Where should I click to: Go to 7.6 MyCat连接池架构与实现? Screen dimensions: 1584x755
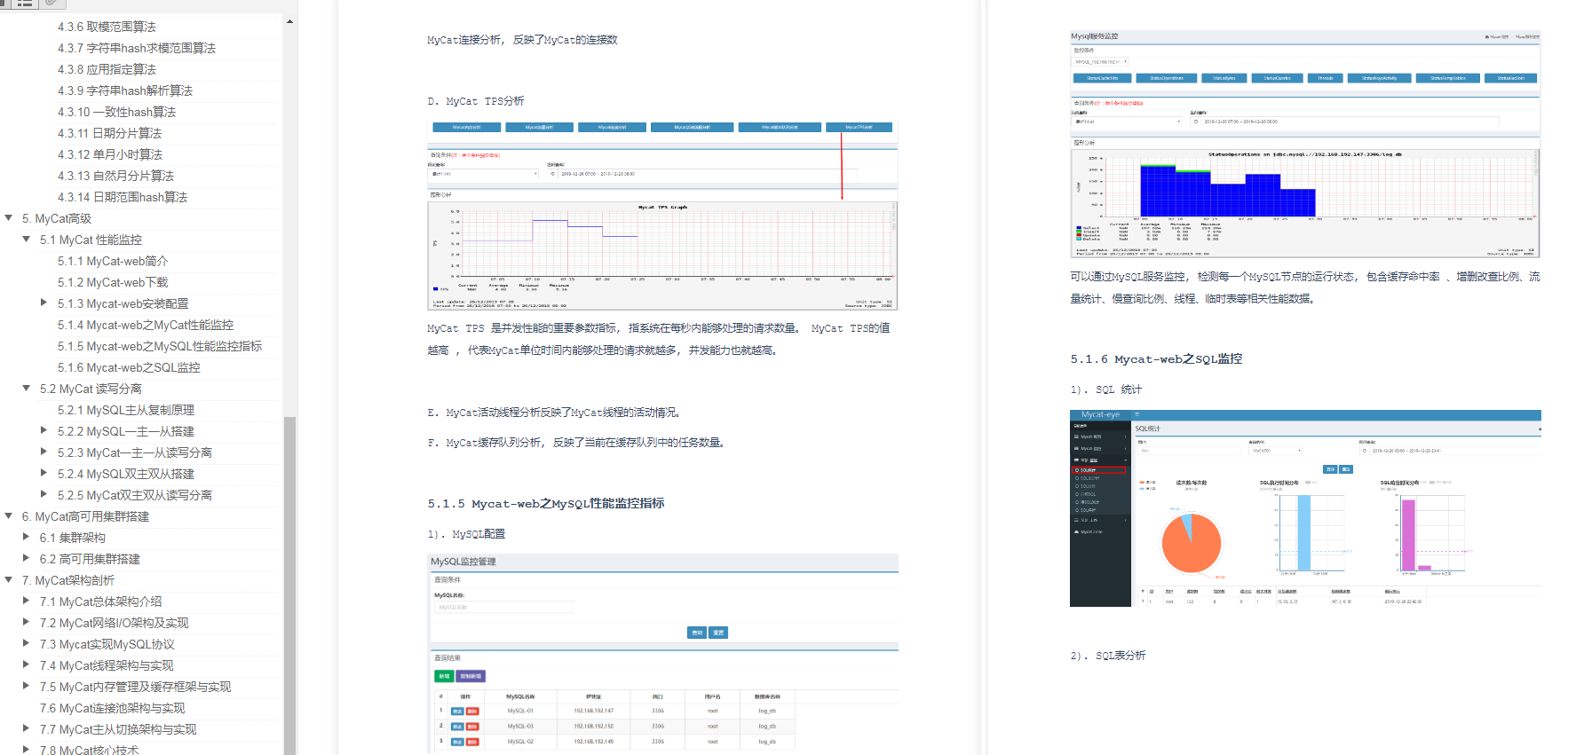113,708
